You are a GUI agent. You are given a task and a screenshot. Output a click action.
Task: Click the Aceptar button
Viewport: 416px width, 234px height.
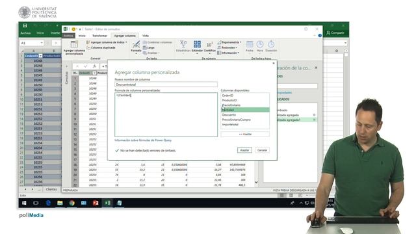(x=244, y=150)
